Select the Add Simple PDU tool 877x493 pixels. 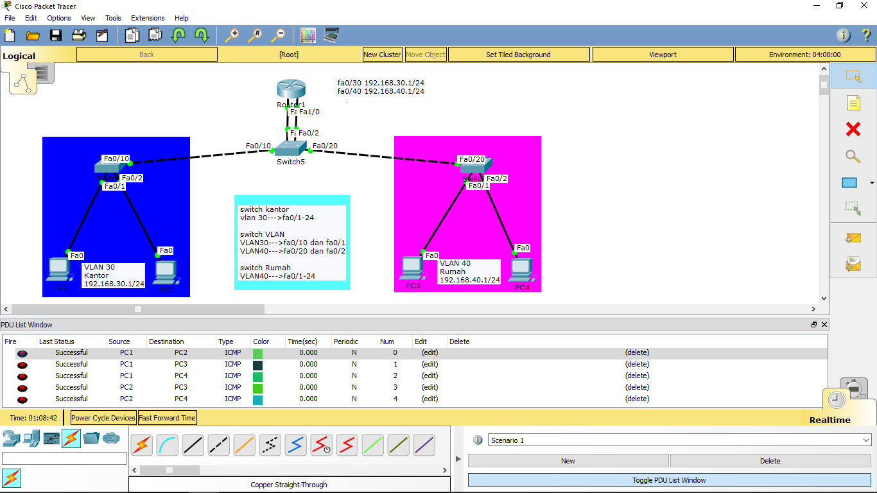(x=854, y=237)
